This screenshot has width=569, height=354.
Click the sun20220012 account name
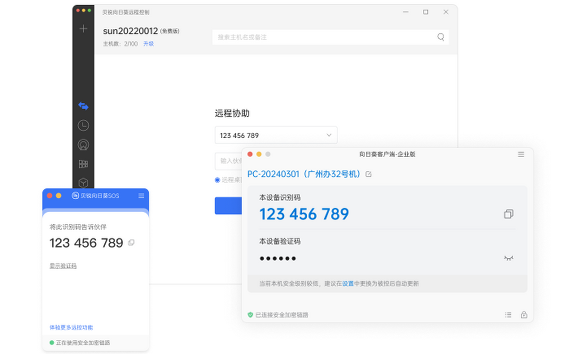[x=130, y=31]
